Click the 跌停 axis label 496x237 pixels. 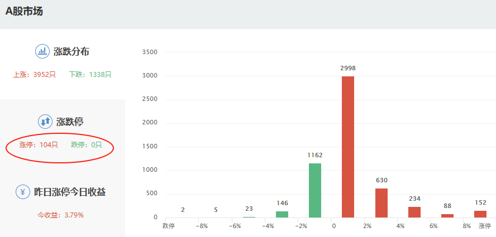click(169, 226)
